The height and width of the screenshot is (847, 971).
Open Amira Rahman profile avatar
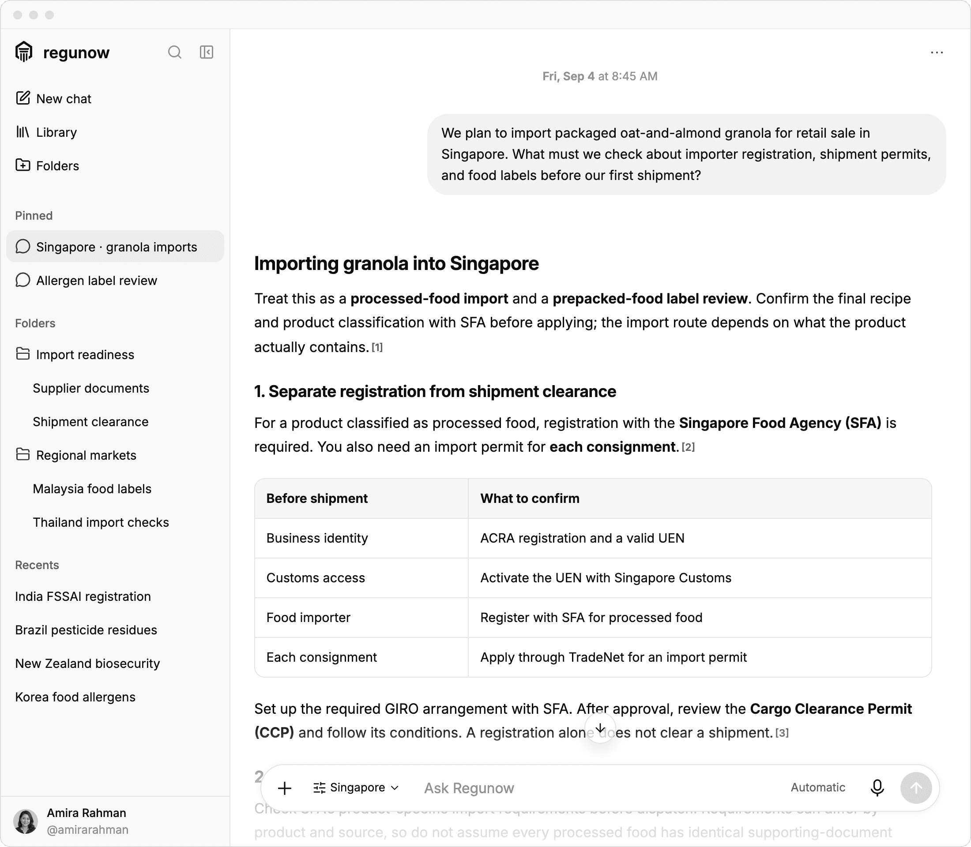coord(26,821)
